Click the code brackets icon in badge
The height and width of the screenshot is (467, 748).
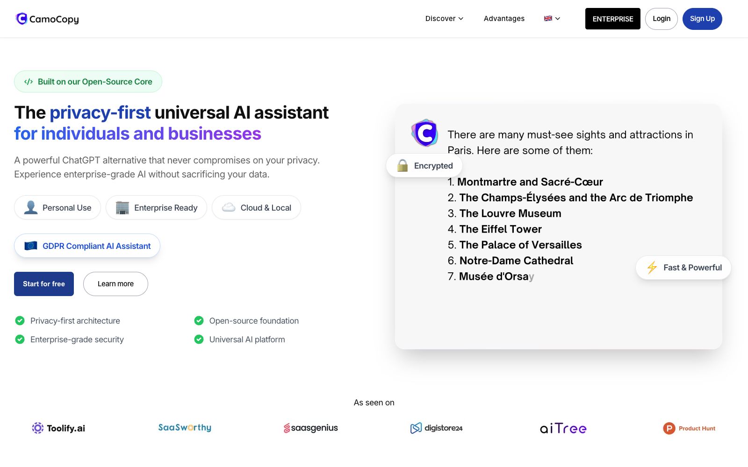[x=29, y=82]
